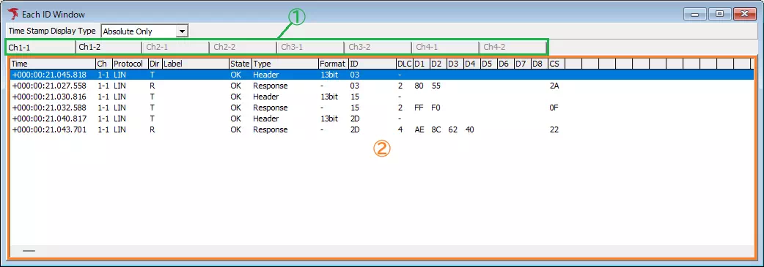Click the ID column header
This screenshot has height=267, width=764.
pyautogui.click(x=372, y=64)
